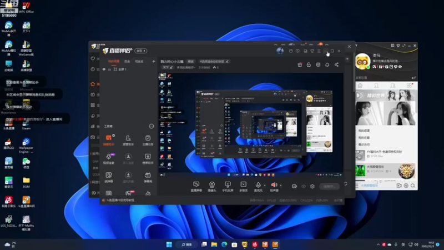The width and height of the screenshot is (444, 250).
Task: Open the 房管助手 room manager tool
Action: tap(128, 141)
